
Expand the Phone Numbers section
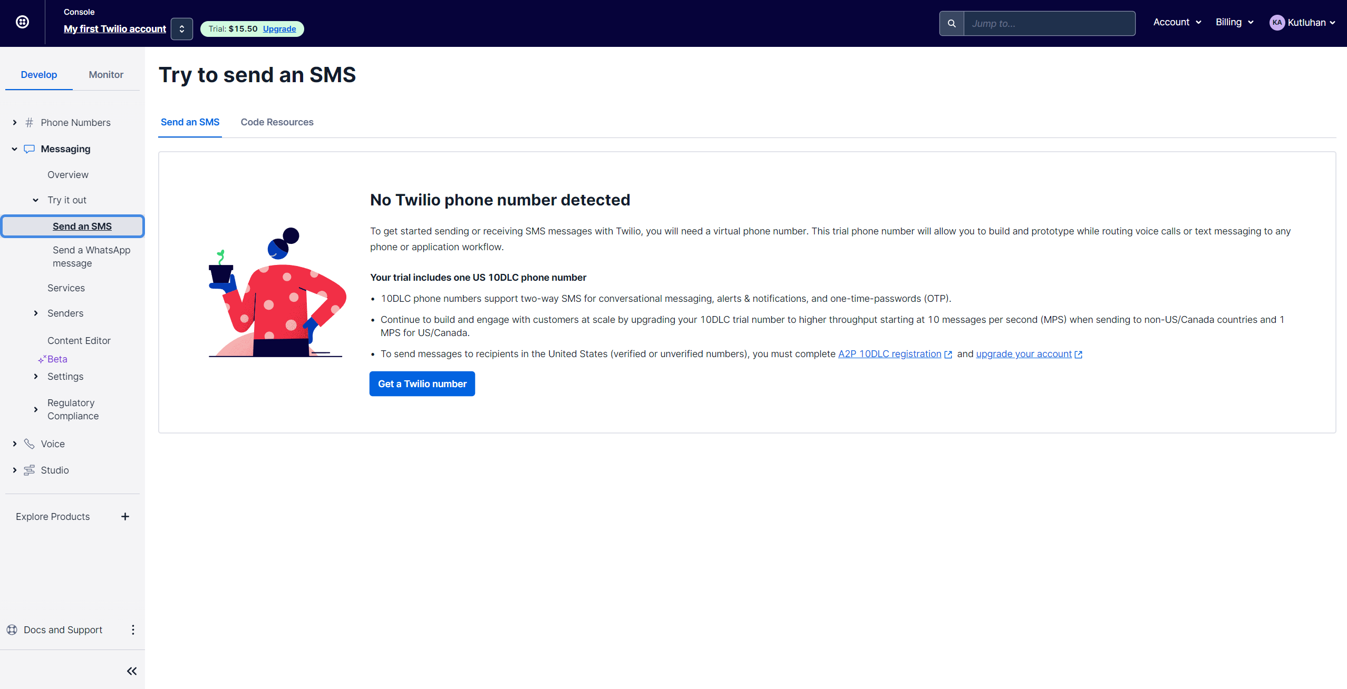click(x=15, y=123)
